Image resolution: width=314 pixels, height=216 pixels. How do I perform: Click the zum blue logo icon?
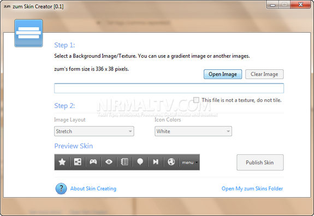click(28, 33)
